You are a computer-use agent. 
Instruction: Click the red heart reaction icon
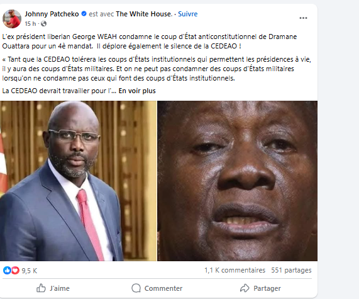point(15,270)
